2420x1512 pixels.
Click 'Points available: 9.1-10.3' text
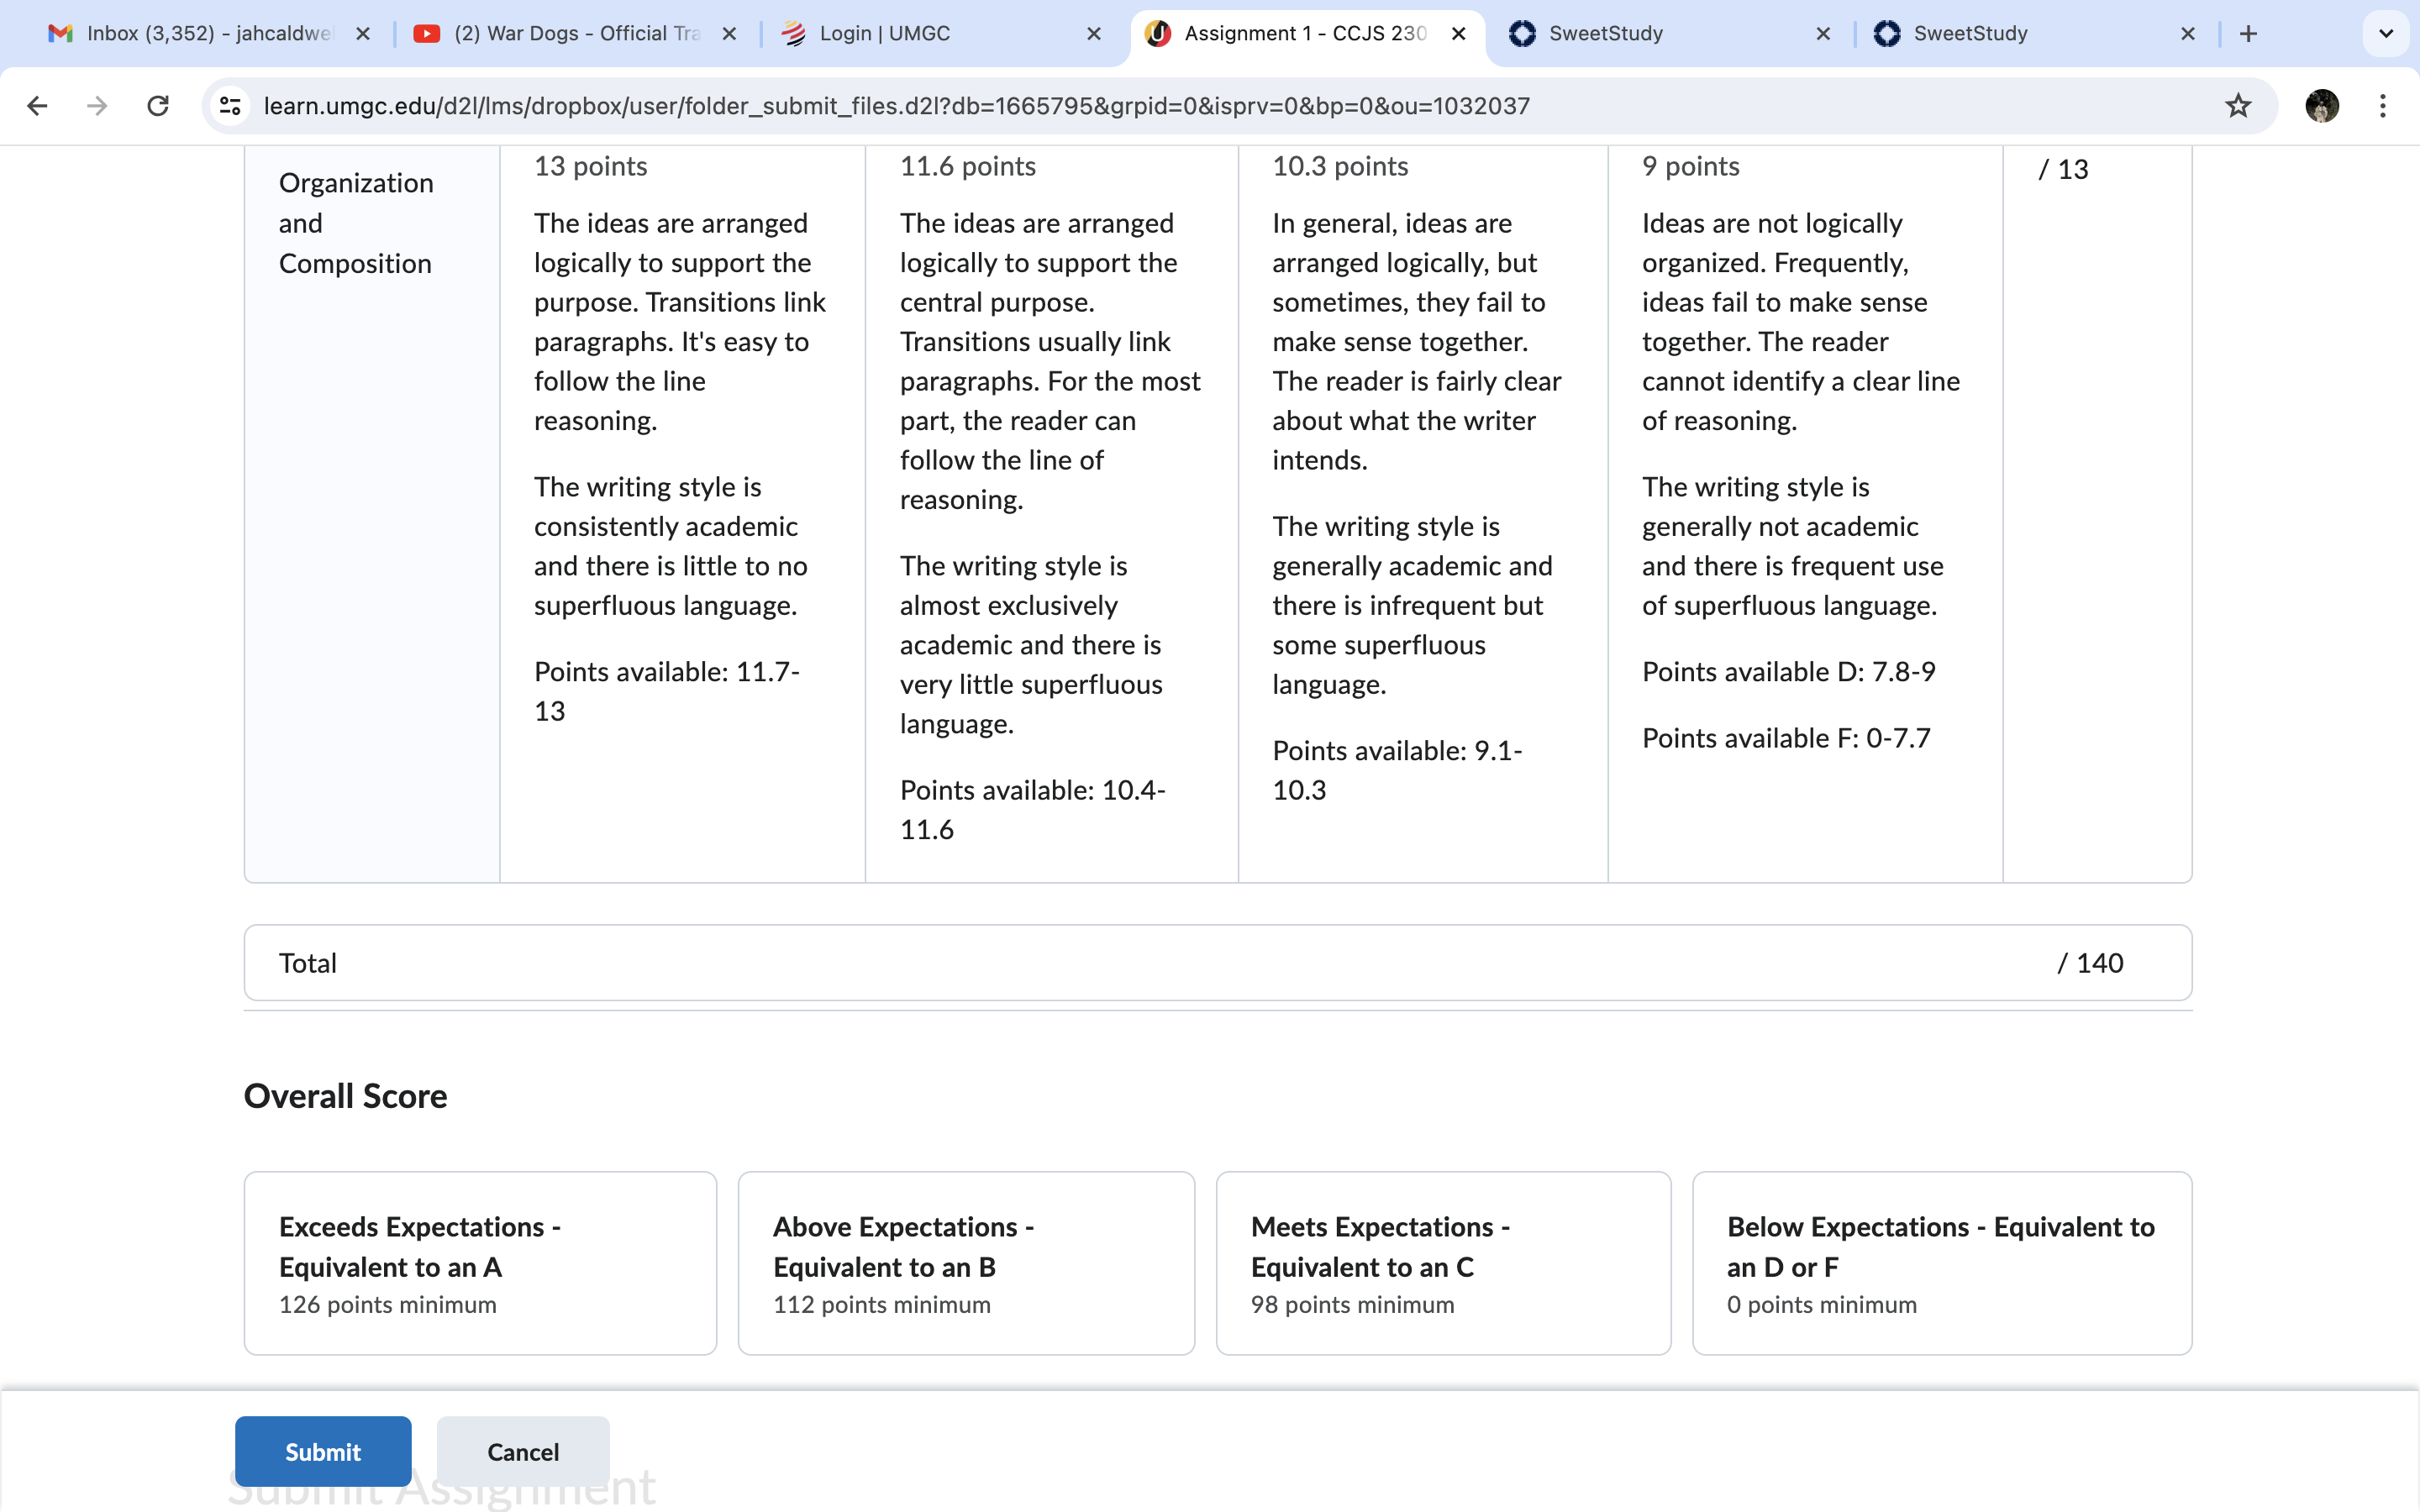tap(1397, 770)
